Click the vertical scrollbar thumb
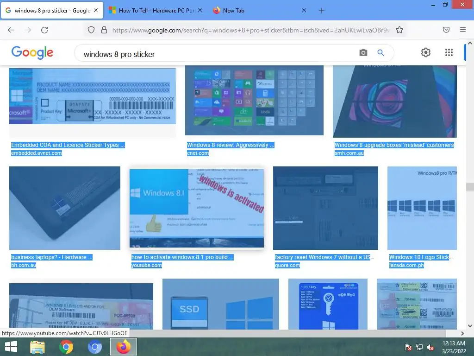Image resolution: width=474 pixels, height=356 pixels. click(470, 187)
